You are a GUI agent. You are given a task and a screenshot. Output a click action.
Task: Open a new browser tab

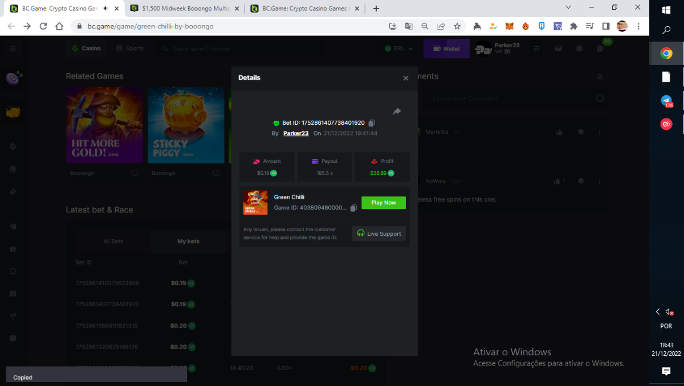coord(376,9)
